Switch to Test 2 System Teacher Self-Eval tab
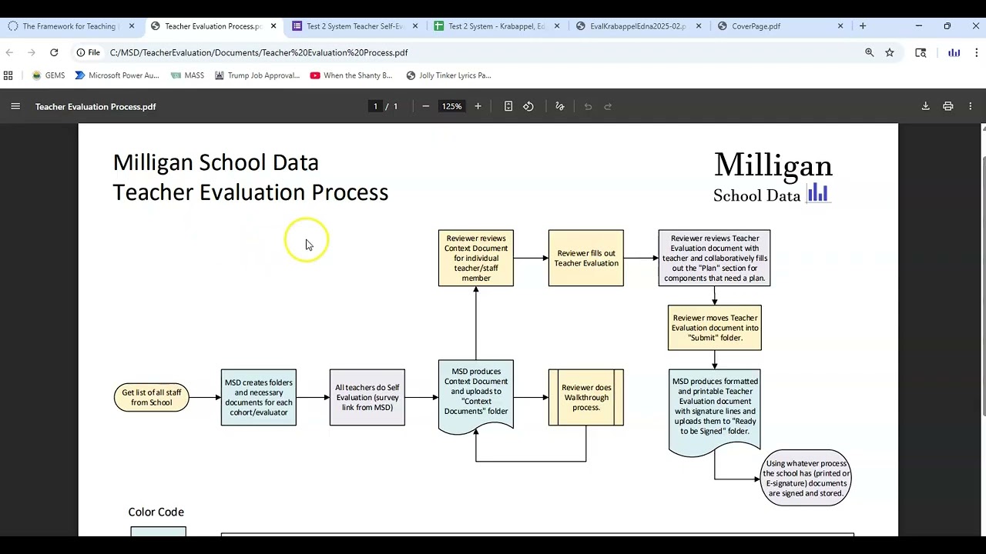The image size is (986, 554). click(354, 26)
